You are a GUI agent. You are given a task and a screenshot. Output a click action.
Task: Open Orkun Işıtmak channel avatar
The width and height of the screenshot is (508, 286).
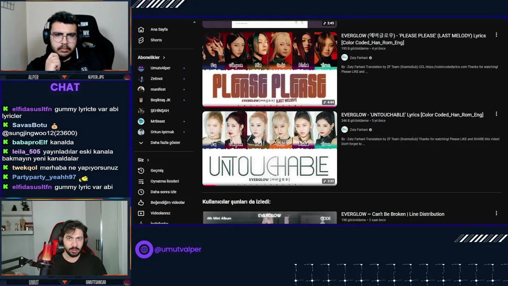[141, 132]
